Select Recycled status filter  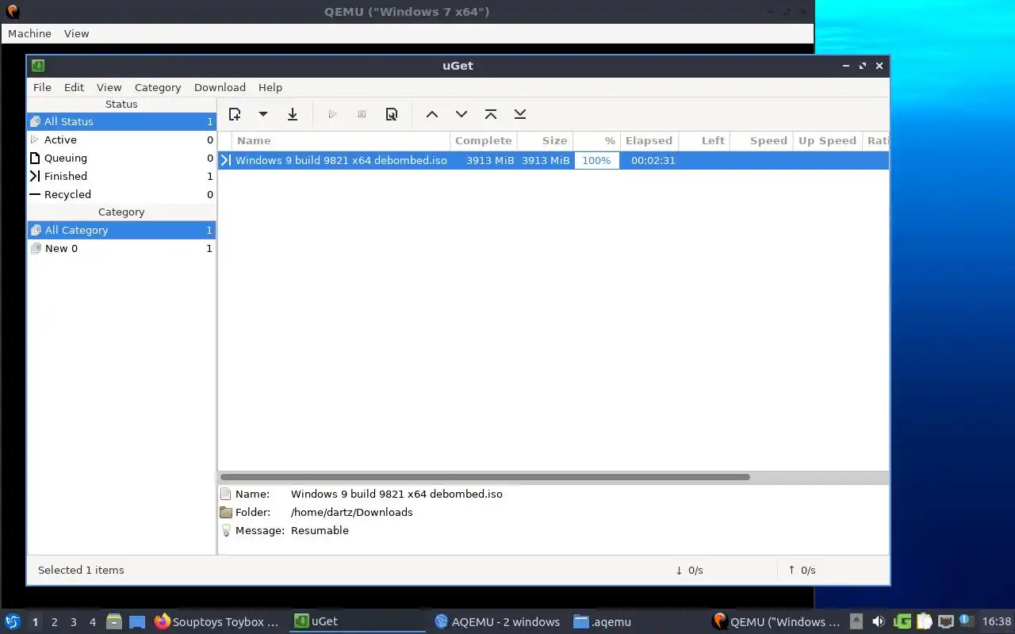coord(121,194)
